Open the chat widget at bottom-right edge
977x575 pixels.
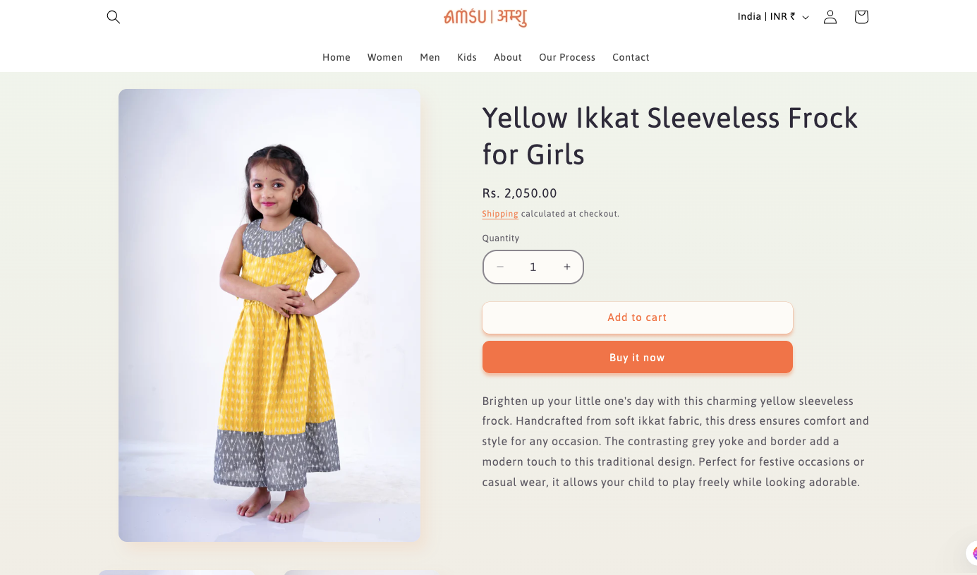click(971, 552)
